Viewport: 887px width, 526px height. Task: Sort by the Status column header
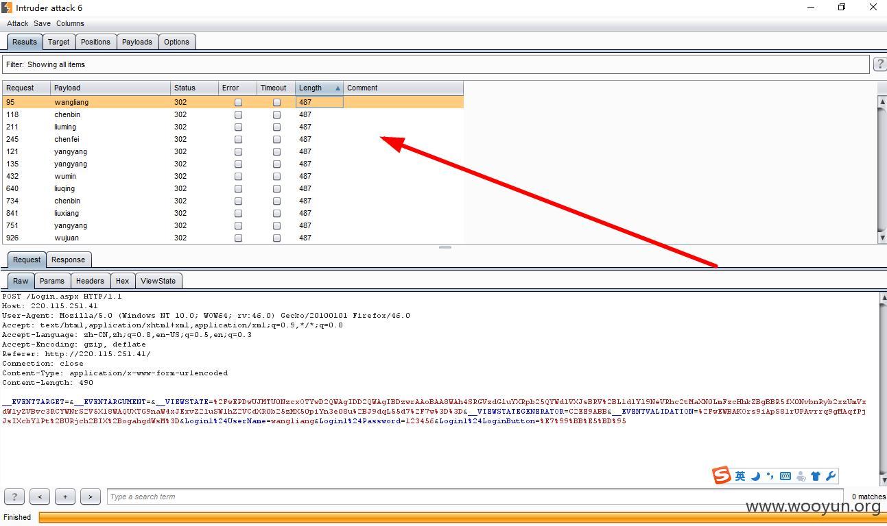click(x=194, y=88)
